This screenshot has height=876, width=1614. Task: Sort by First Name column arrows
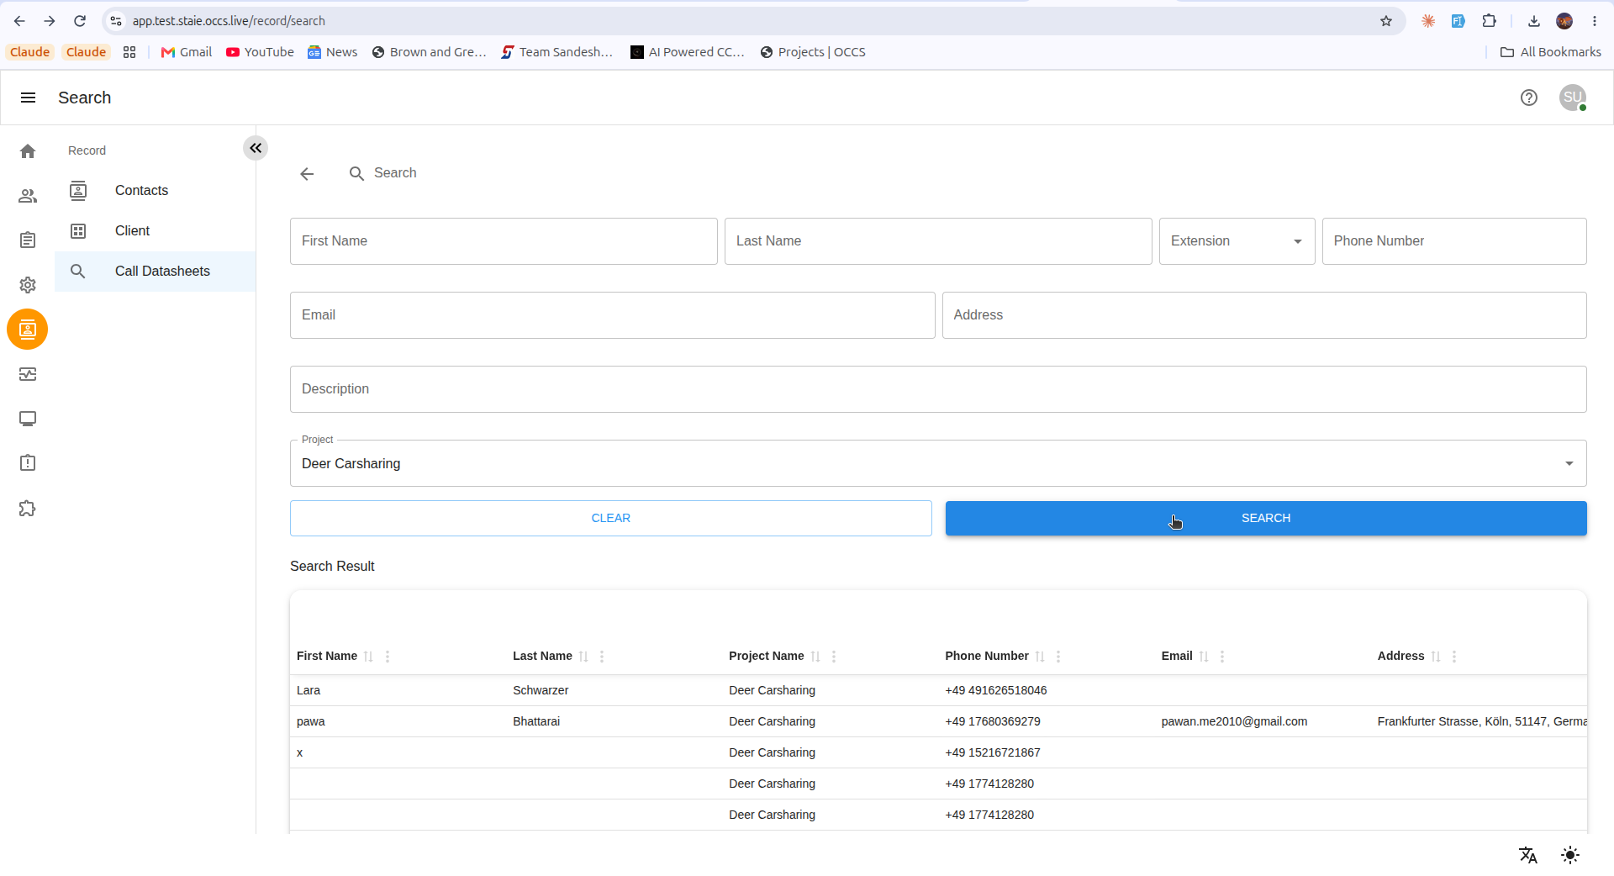click(368, 657)
